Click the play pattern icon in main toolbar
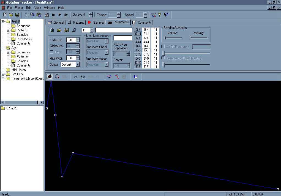This screenshot has height=196, width=281. [x=60, y=15]
